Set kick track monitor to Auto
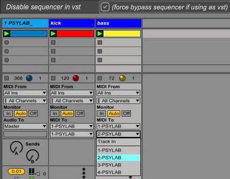 [x=67, y=113]
